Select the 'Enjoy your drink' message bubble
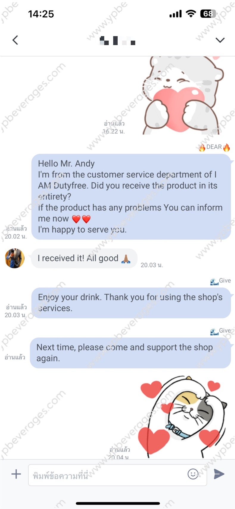 [131, 303]
